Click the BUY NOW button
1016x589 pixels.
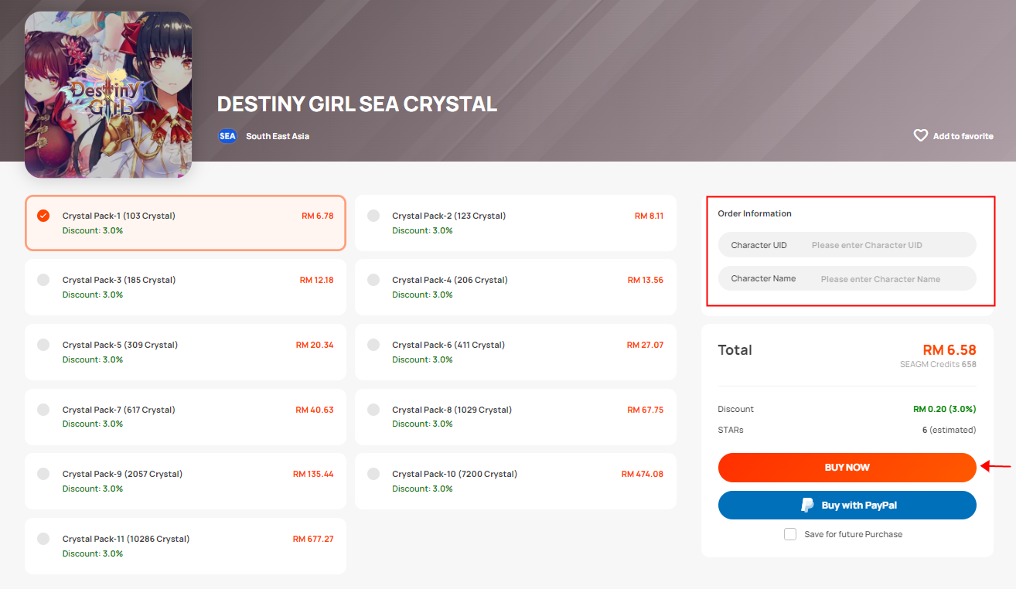coord(847,468)
